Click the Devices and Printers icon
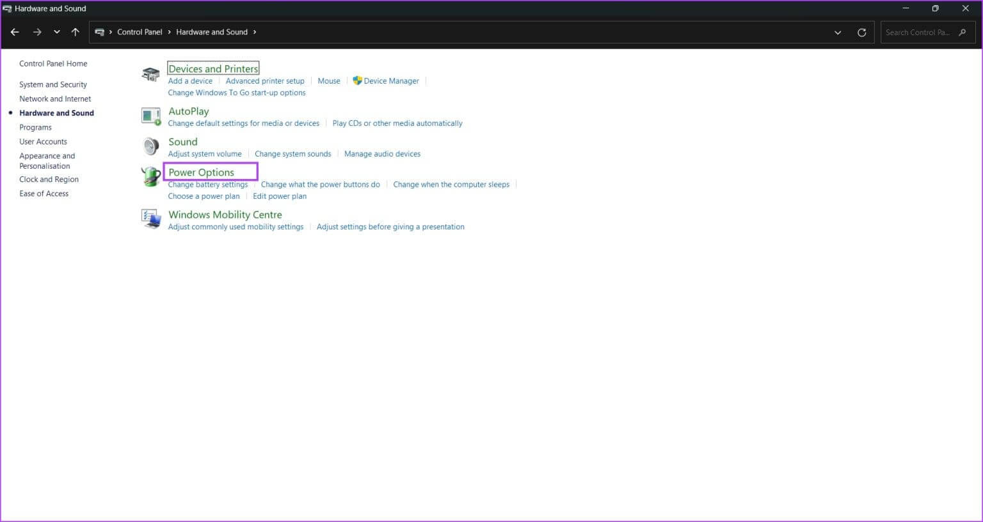983x522 pixels. pyautogui.click(x=150, y=74)
